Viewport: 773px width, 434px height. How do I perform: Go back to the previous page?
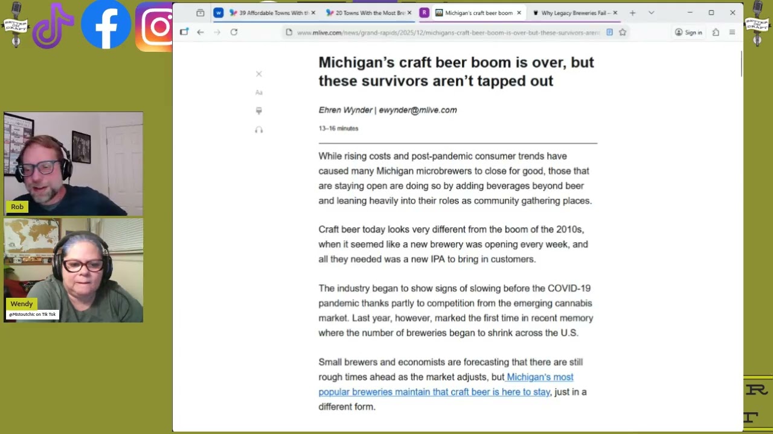click(200, 32)
